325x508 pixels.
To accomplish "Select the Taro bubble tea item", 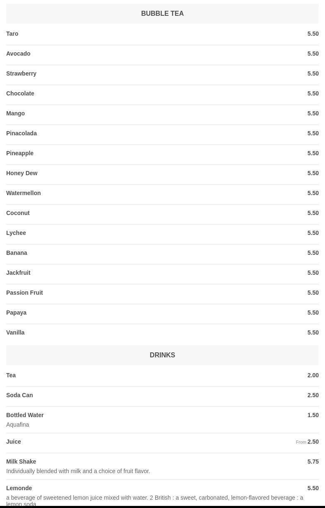I will [162, 34].
